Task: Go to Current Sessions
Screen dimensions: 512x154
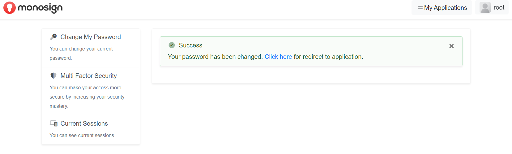Action: click(84, 124)
